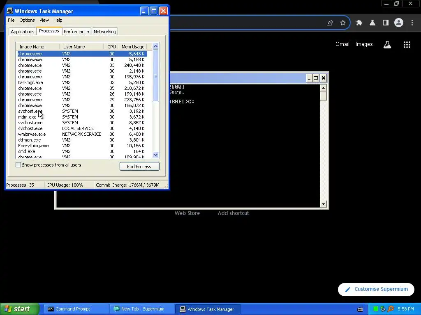Click the Add shortcut label

[234, 213]
